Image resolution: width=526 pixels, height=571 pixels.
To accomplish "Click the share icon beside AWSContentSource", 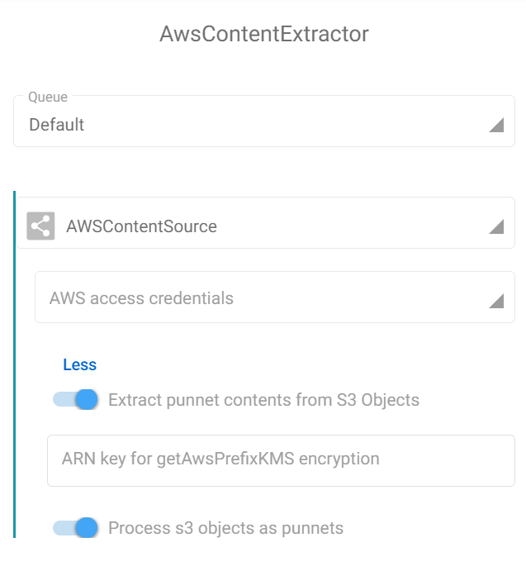I will 40,226.
